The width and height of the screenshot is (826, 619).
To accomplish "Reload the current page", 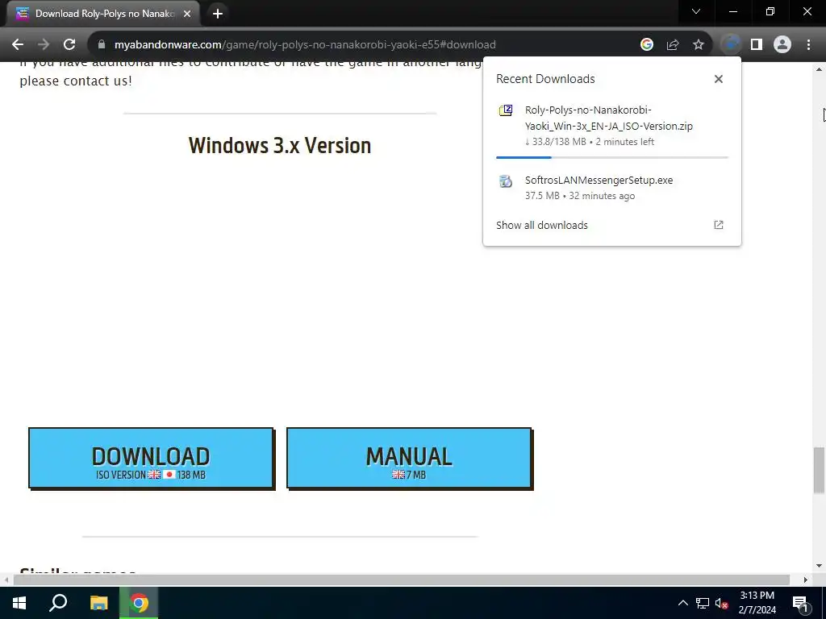I will coord(69,45).
